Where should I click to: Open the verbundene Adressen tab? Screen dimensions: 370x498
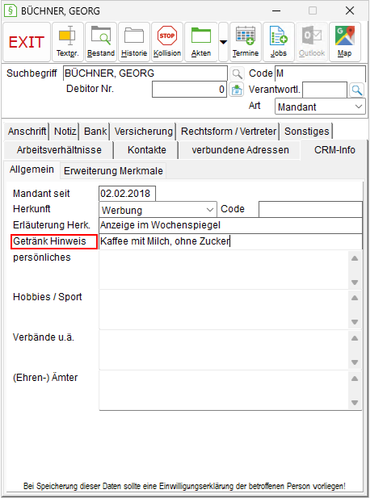(240, 150)
